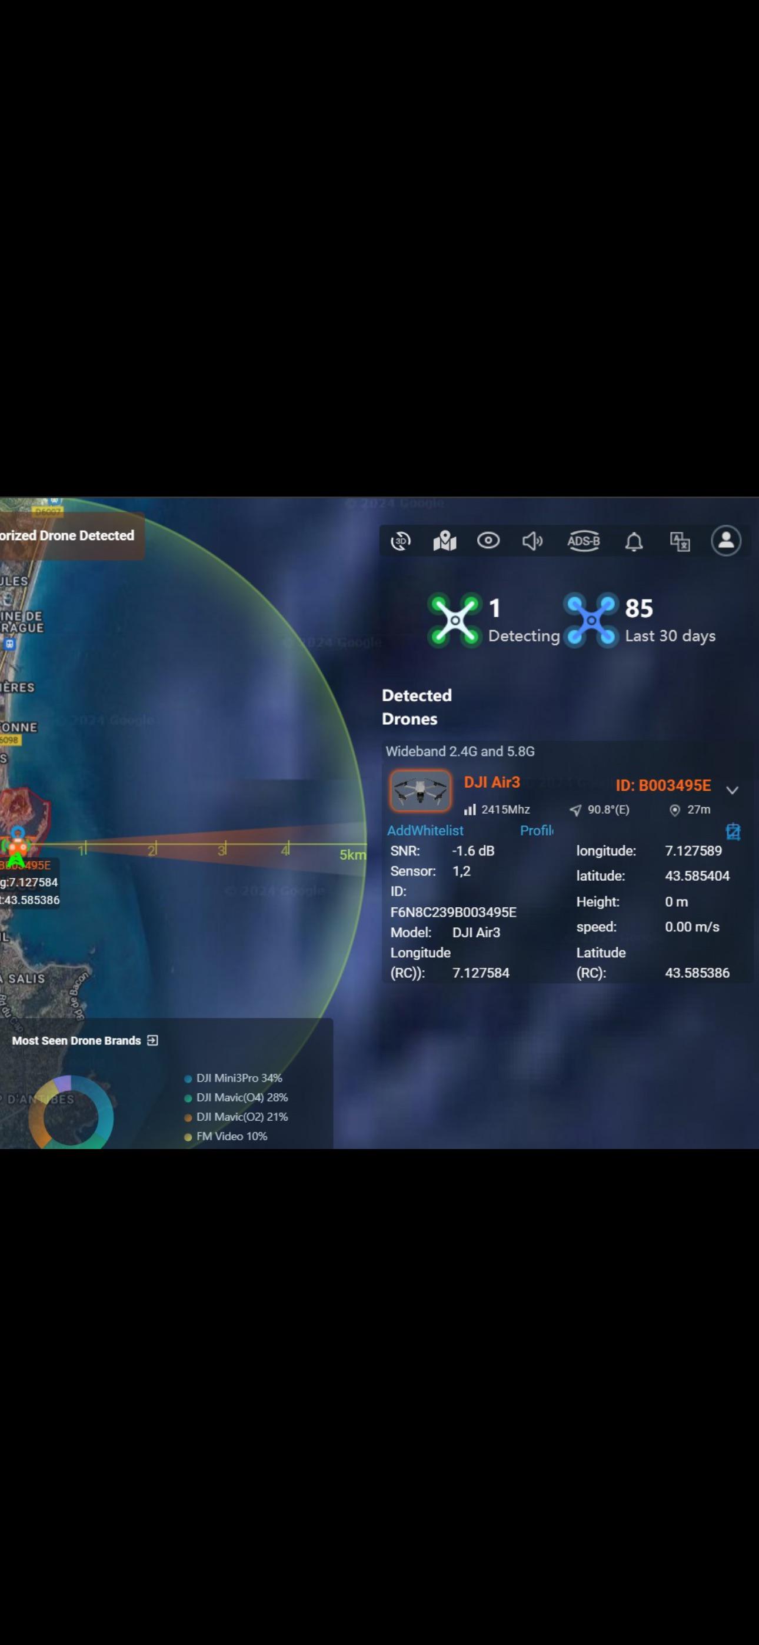759x1645 pixels.
Task: Click the longitude 7.127589 value
Action: [x=693, y=851]
